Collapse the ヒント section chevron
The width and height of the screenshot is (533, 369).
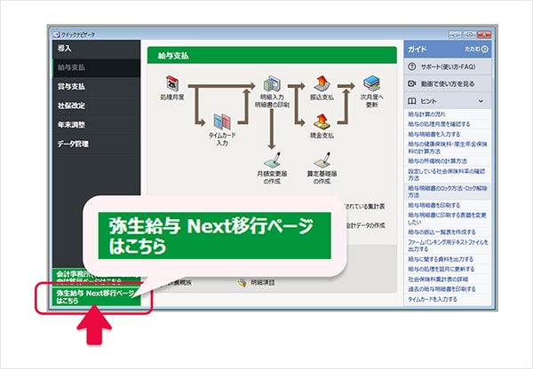coord(481,101)
